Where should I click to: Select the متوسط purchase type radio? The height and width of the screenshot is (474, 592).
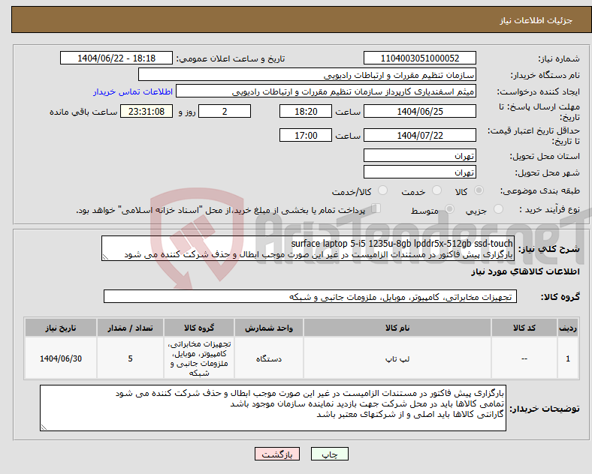pos(449,209)
